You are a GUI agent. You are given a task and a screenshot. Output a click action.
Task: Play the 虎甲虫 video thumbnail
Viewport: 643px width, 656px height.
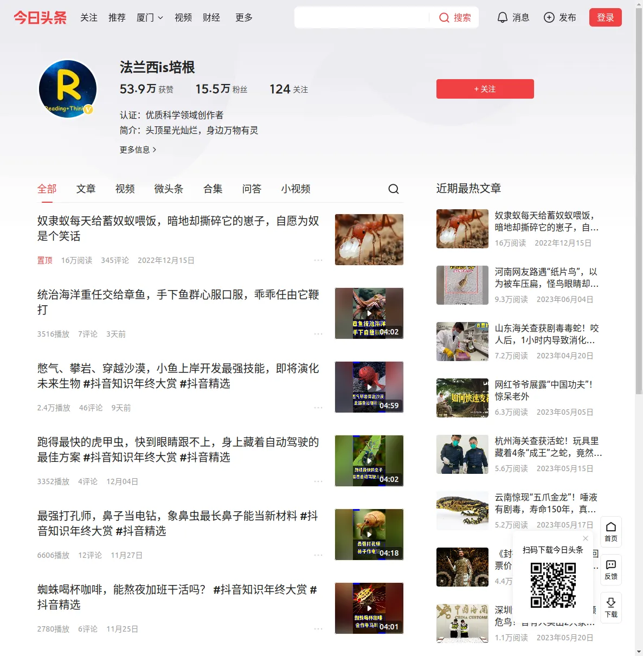coord(369,461)
